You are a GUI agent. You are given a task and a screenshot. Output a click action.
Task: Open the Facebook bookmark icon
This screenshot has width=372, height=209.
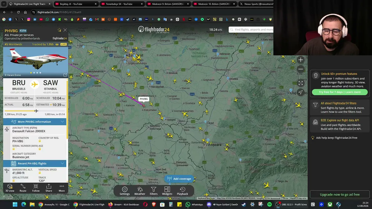[x=10, y=19]
